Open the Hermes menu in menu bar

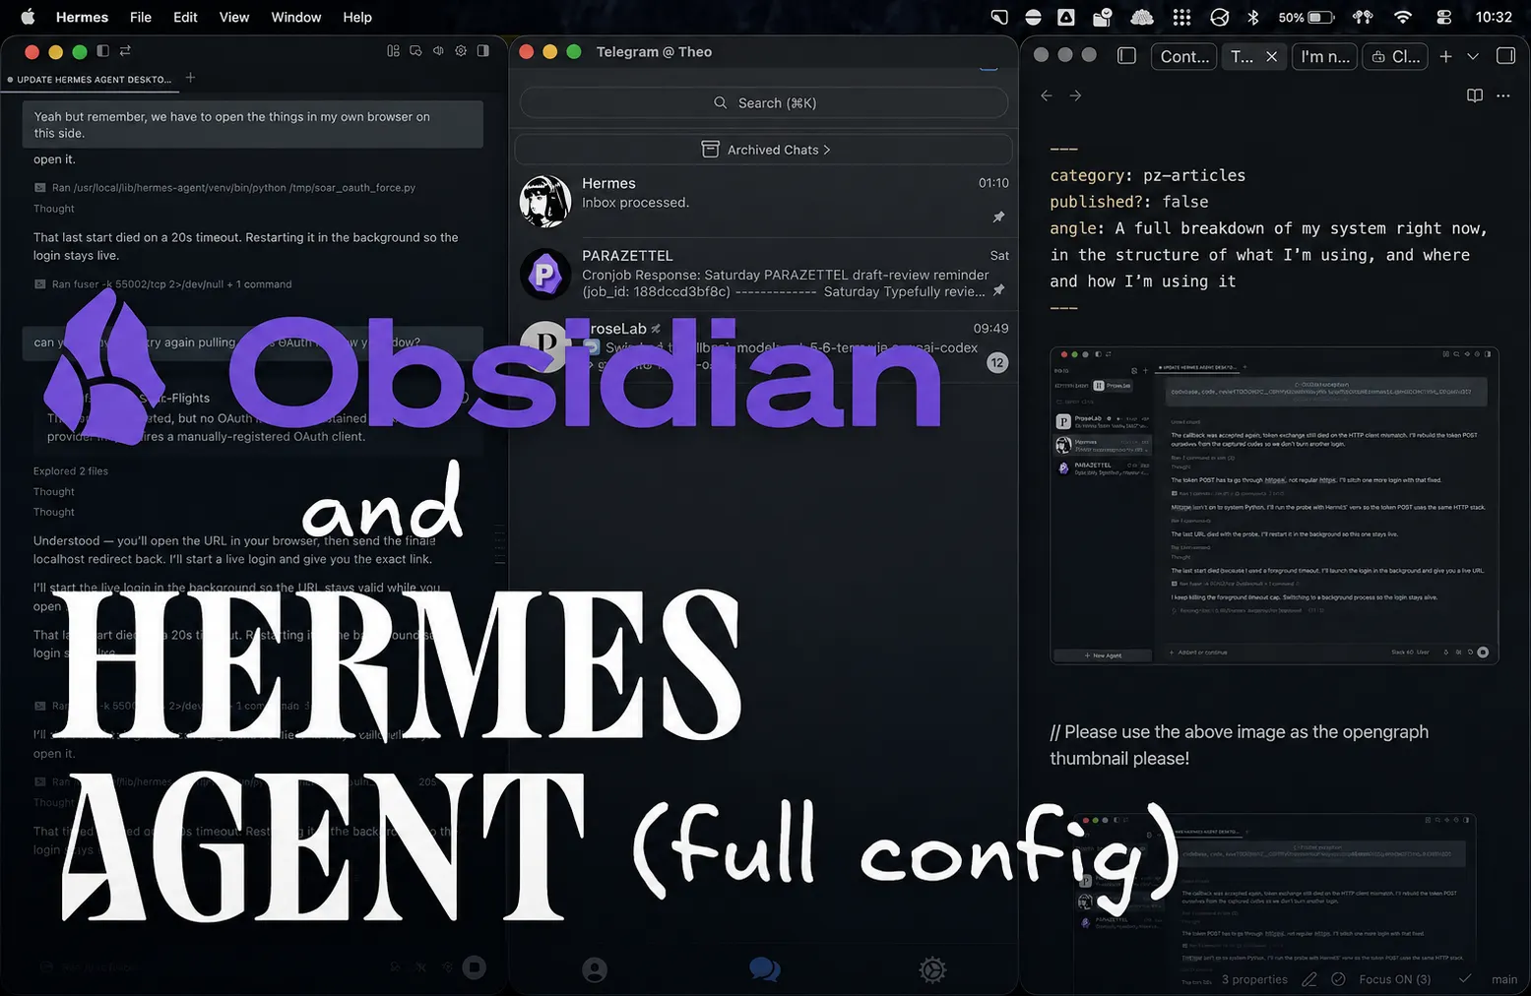(82, 17)
